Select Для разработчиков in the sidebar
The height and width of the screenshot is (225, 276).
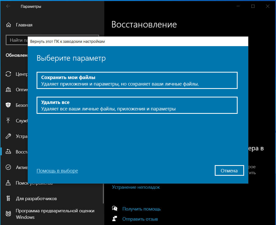pos(36,199)
